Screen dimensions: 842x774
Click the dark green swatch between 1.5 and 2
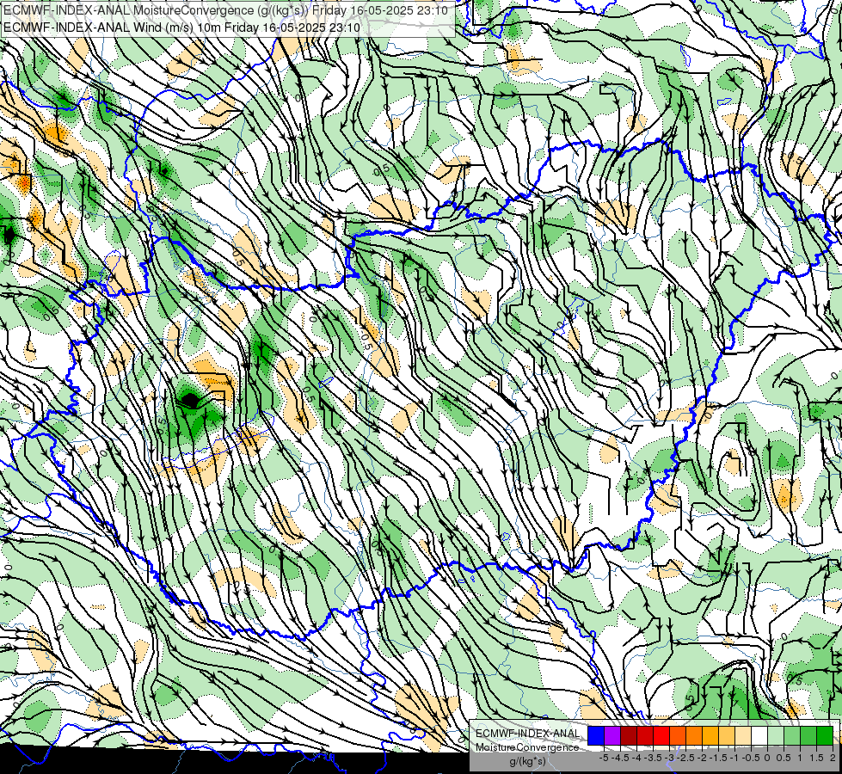[x=825, y=735]
